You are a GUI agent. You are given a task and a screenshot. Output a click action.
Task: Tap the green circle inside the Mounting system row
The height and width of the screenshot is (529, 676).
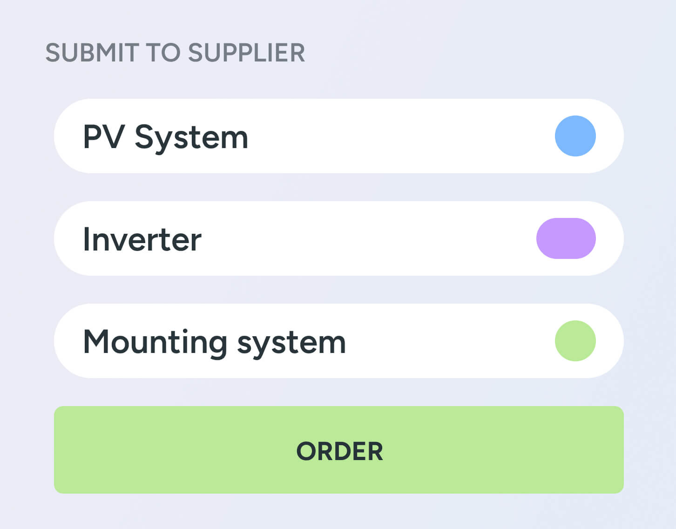click(x=575, y=341)
